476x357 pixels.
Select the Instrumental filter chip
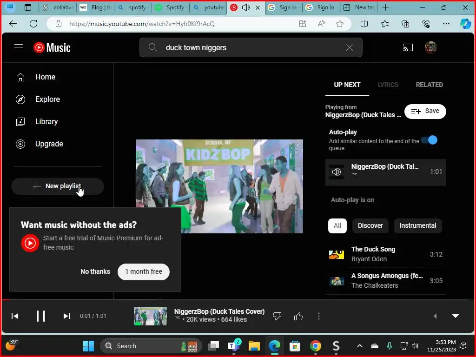[418, 225]
